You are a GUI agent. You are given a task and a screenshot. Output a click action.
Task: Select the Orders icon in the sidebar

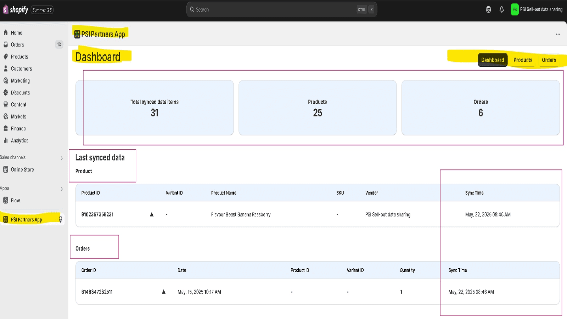point(6,45)
